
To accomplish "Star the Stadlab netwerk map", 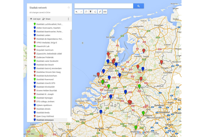I will 69,7.
